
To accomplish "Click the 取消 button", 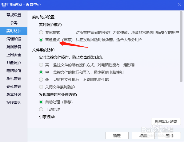I will click(143, 136).
